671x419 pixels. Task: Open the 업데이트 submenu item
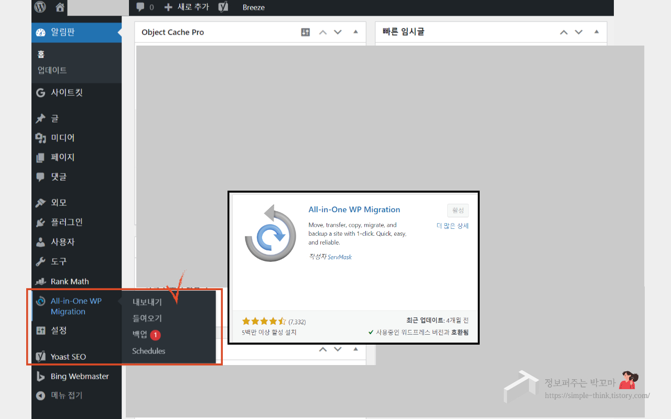coord(52,70)
